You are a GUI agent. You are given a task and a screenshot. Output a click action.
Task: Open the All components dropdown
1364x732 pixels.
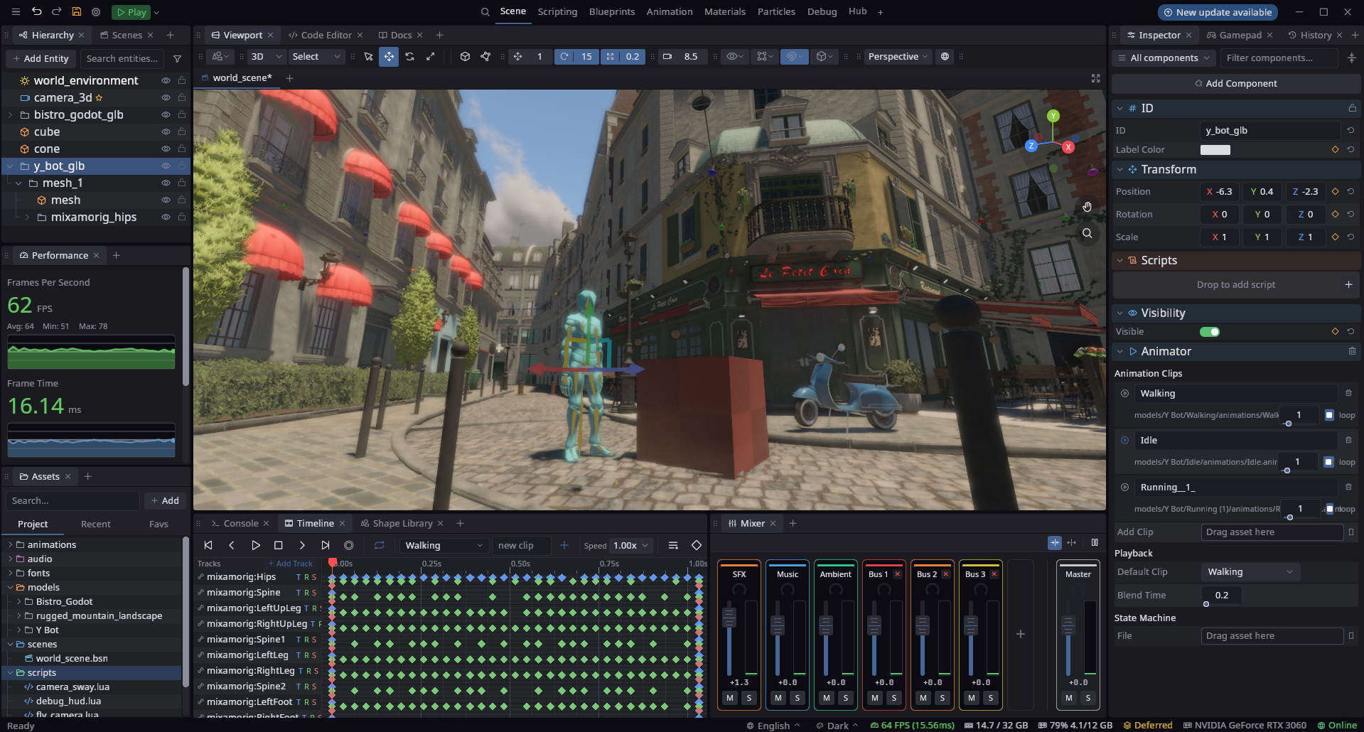(x=1164, y=58)
